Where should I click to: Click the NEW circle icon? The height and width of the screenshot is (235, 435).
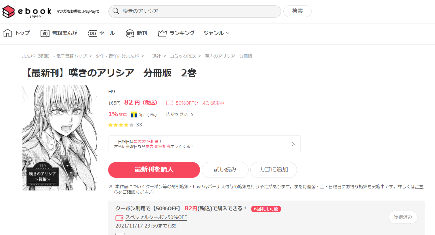pyautogui.click(x=130, y=33)
